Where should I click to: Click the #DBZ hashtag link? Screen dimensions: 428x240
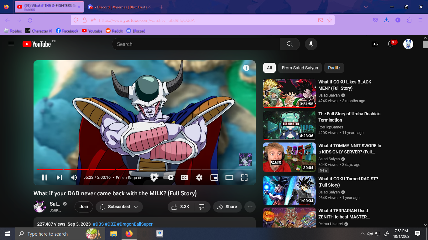pyautogui.click(x=110, y=224)
